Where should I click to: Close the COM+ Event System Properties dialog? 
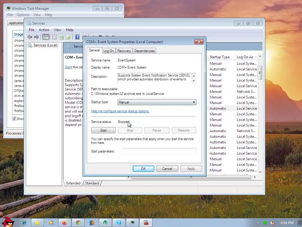pyautogui.click(x=199, y=42)
